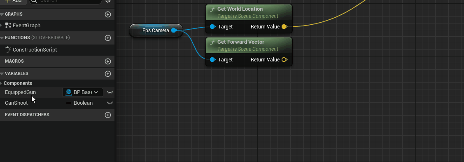Add a new graph with plus icon
464x162 pixels.
tap(108, 14)
